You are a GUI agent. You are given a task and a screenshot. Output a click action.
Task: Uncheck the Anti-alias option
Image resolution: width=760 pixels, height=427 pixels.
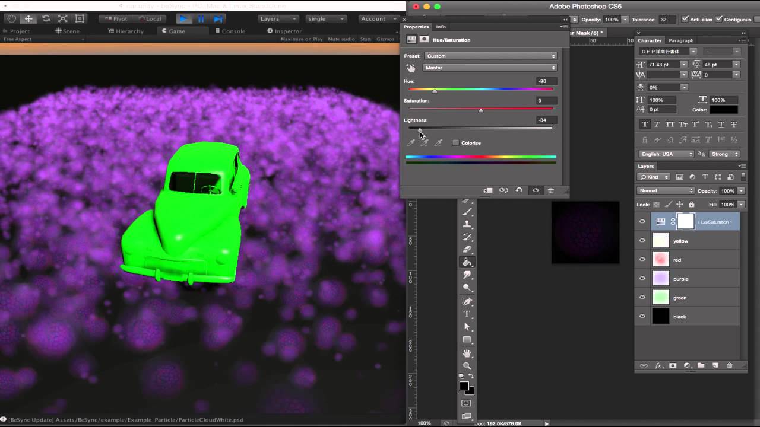685,20
